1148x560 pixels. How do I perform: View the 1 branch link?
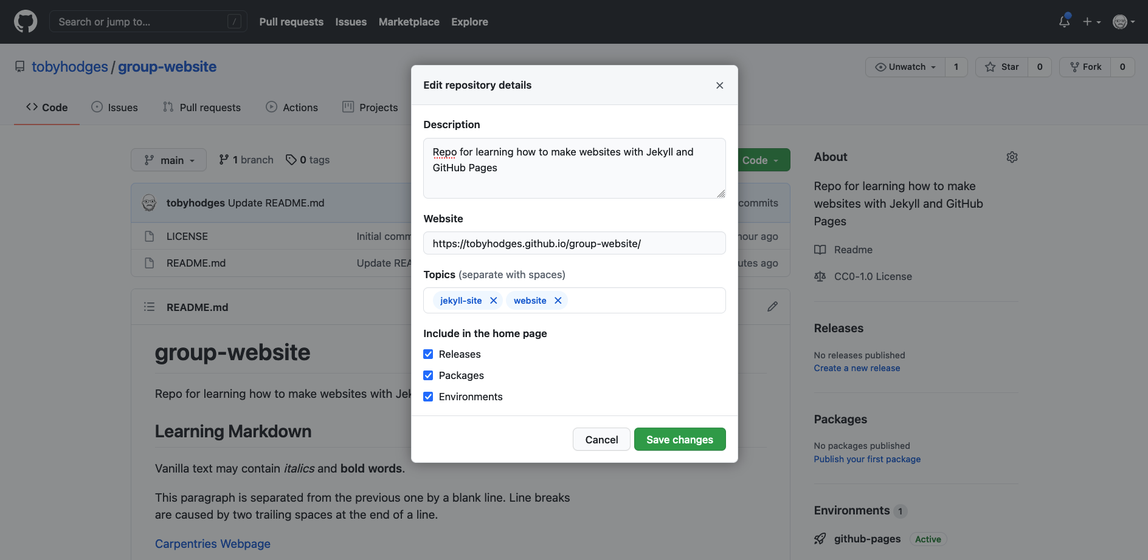coord(246,160)
